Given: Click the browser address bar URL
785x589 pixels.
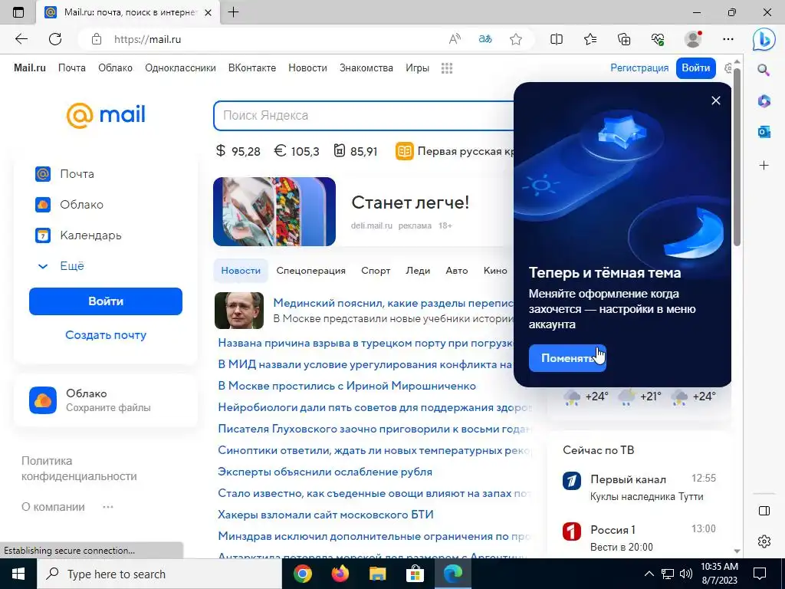Looking at the screenshot, I should coord(147,39).
